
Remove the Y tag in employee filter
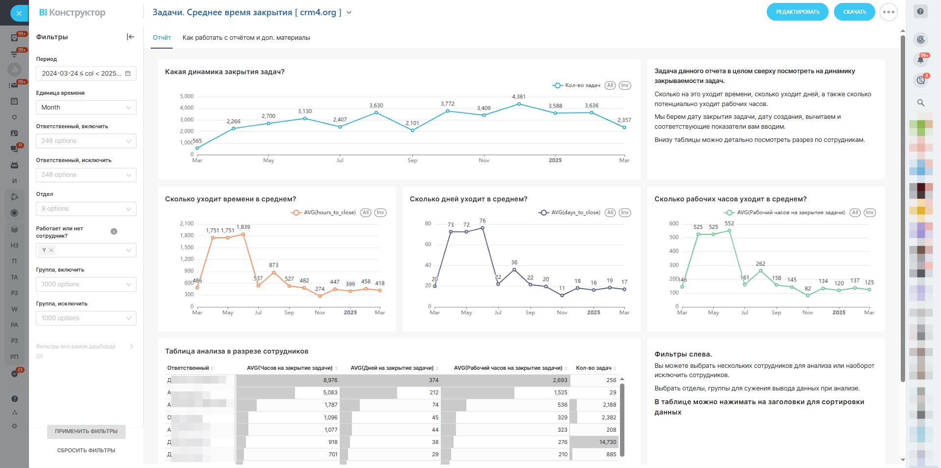[x=51, y=250]
